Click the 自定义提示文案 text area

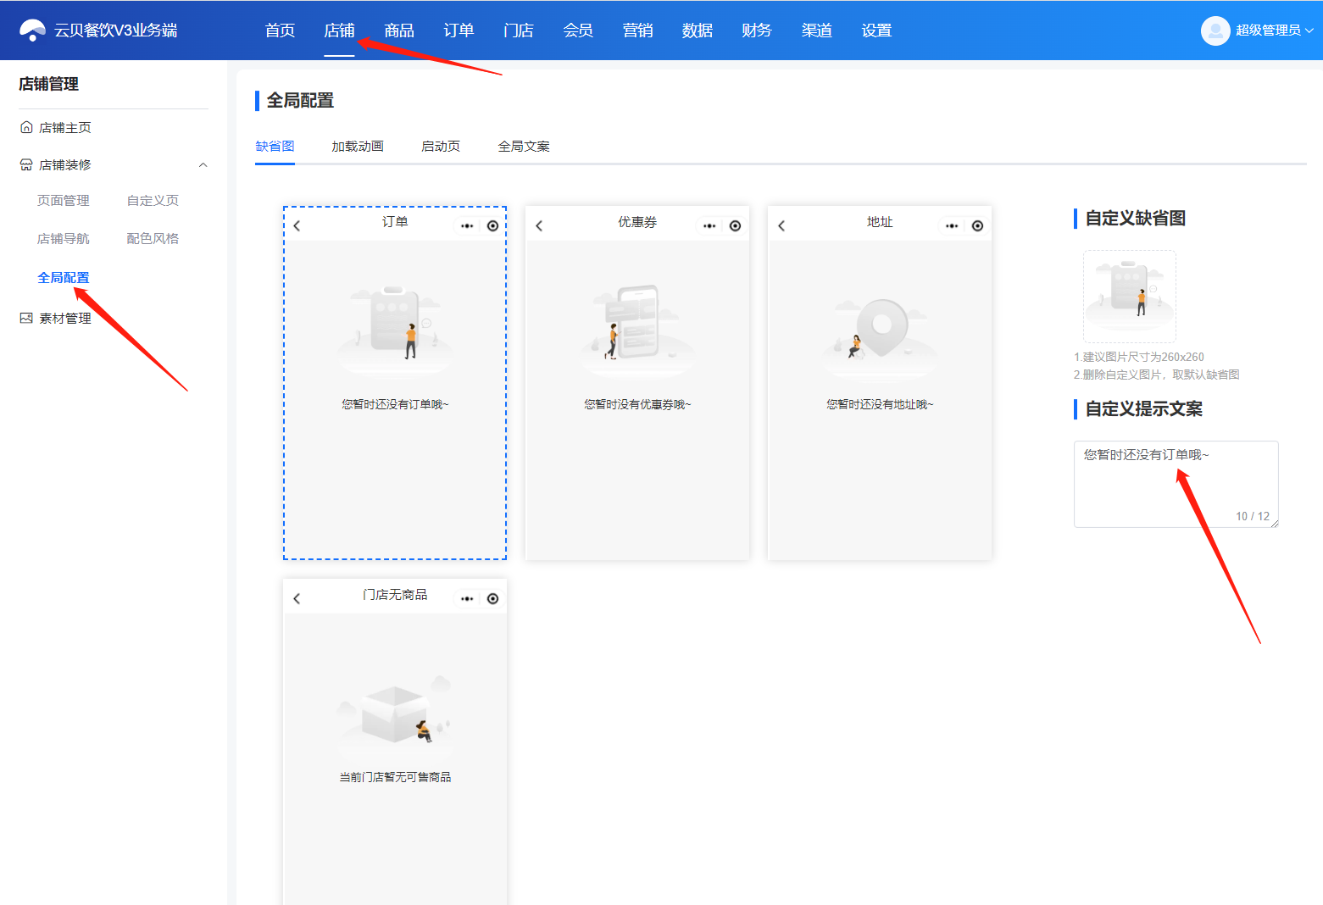coord(1176,484)
